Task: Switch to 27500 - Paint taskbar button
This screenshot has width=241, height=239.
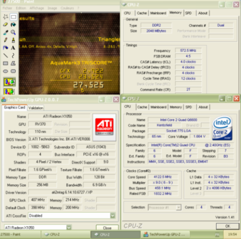Action: (x=20, y=234)
